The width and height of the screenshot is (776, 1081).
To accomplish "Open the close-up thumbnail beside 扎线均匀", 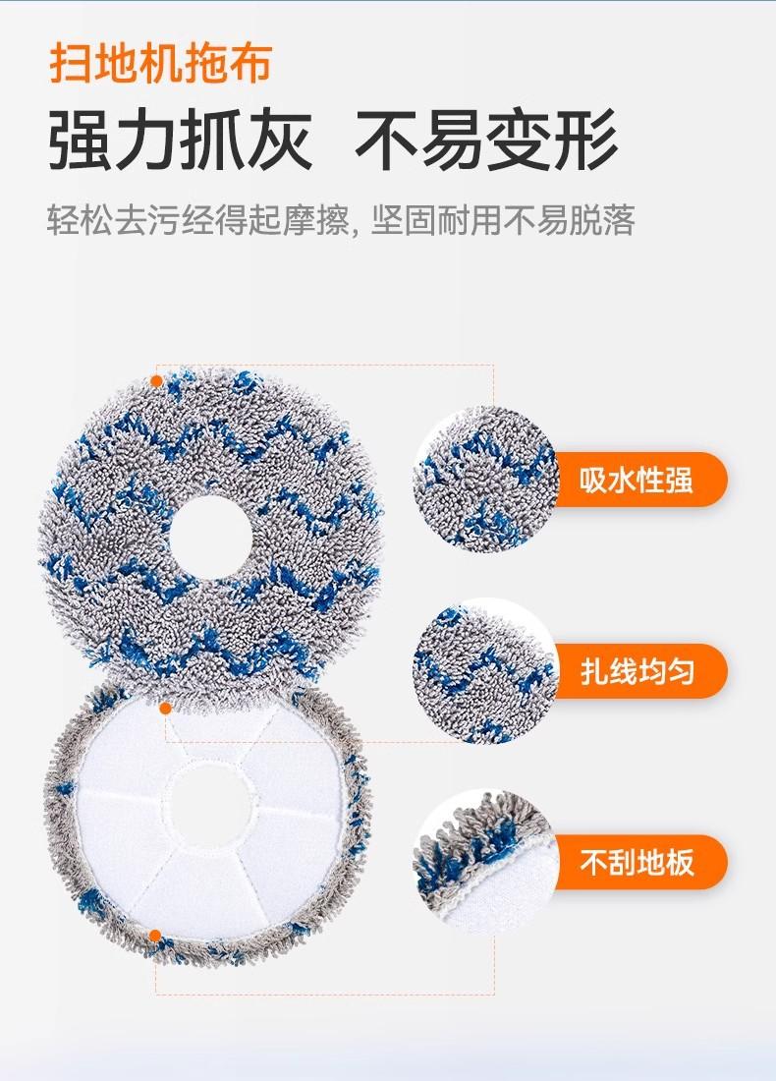I will click(x=486, y=671).
